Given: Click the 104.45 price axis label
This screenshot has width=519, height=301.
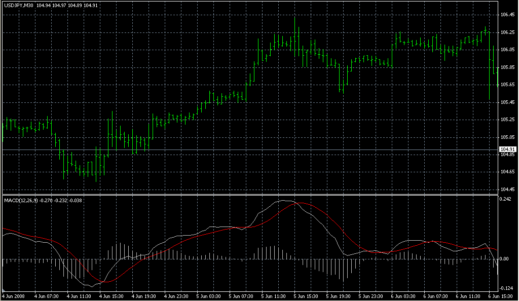Looking at the screenshot, I should 507,190.
